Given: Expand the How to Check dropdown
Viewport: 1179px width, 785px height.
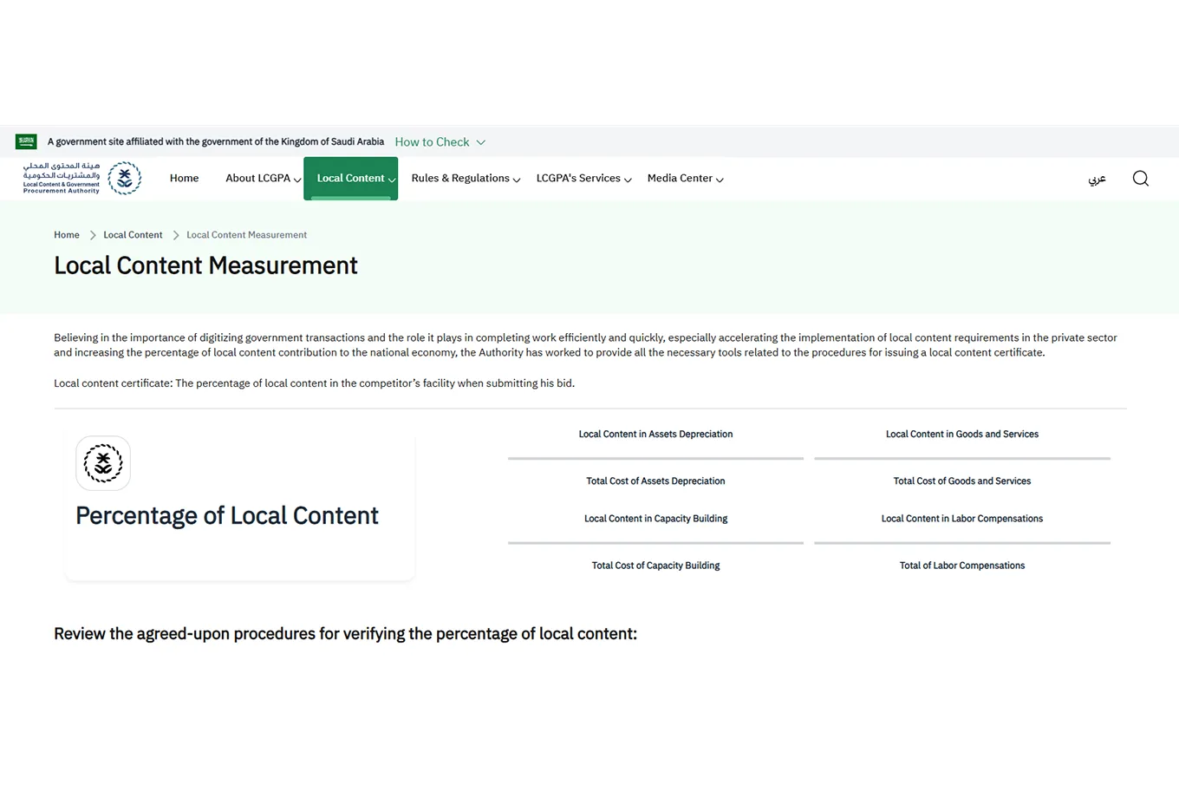Looking at the screenshot, I should tap(440, 142).
